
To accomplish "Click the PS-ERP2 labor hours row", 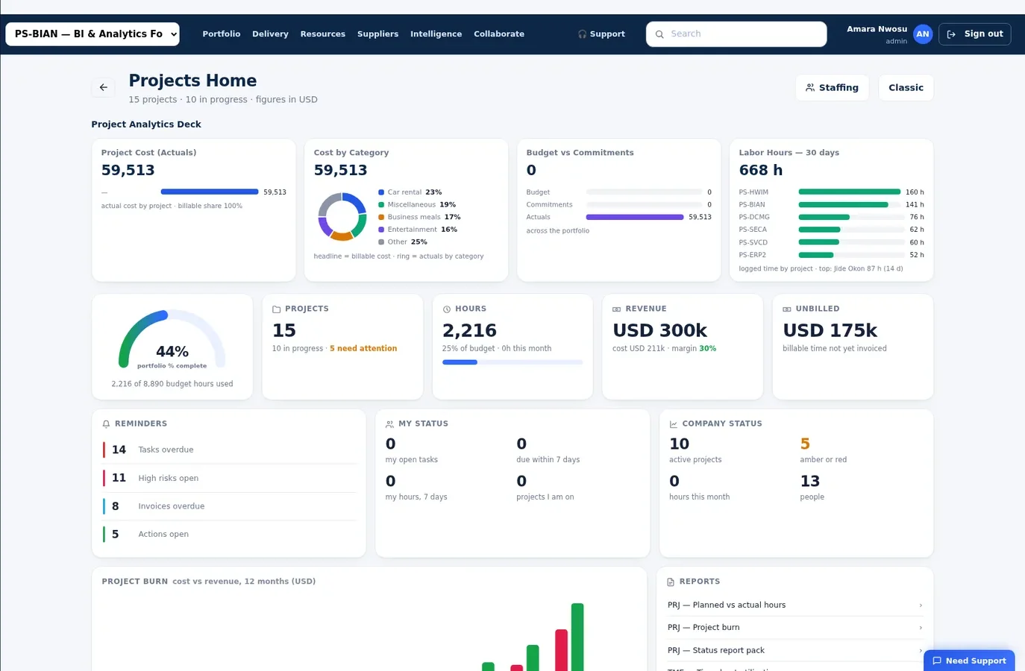I will [831, 255].
